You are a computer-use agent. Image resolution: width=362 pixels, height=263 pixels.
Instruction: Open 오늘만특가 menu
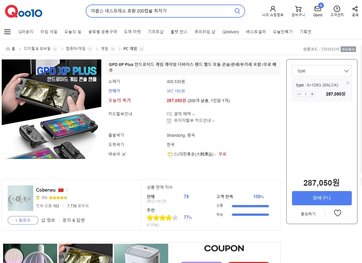[283, 32]
